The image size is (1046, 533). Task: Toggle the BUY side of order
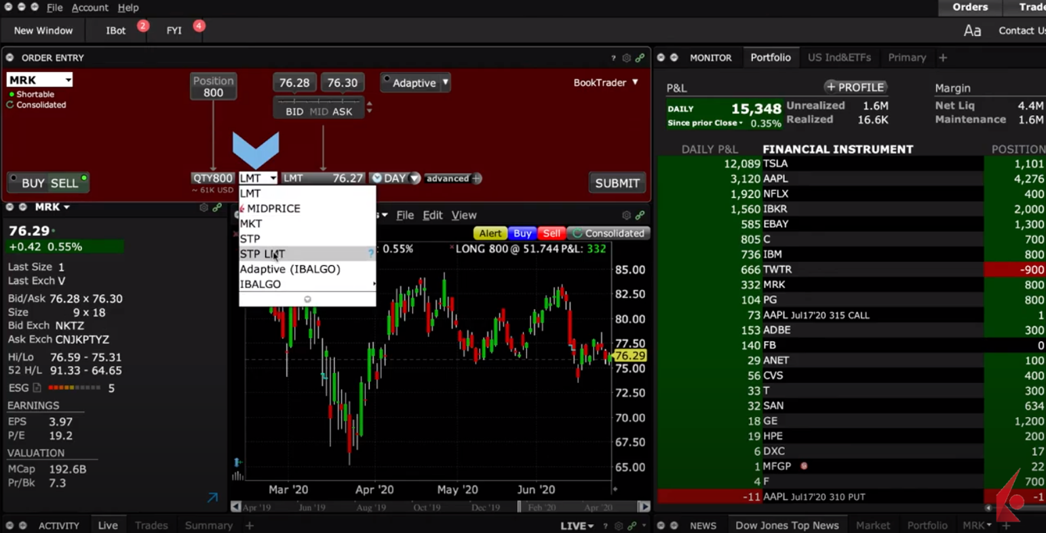[33, 183]
